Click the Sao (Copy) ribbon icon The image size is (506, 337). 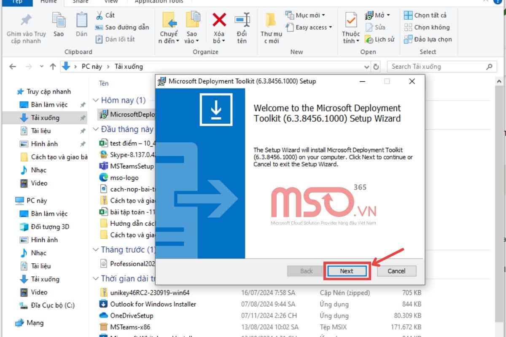[x=59, y=25]
